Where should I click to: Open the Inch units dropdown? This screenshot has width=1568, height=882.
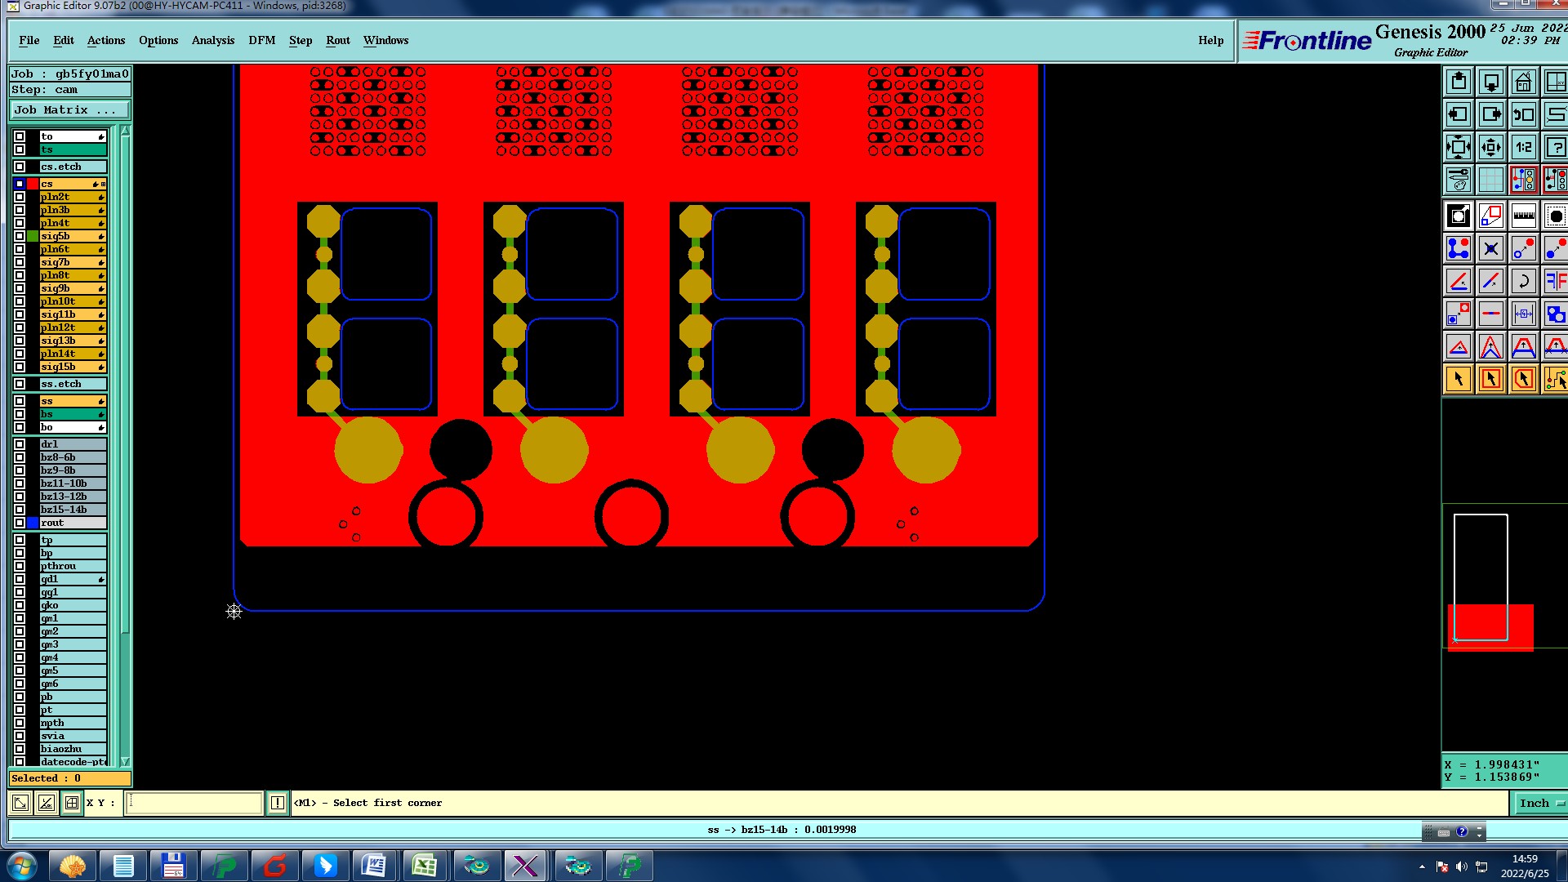coord(1540,803)
